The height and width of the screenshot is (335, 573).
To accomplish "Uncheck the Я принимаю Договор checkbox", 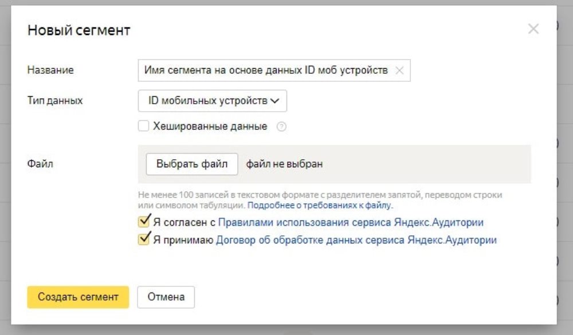I will click(144, 240).
